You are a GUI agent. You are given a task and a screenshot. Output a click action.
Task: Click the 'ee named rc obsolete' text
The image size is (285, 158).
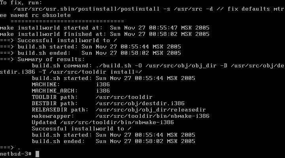click(x=36, y=15)
